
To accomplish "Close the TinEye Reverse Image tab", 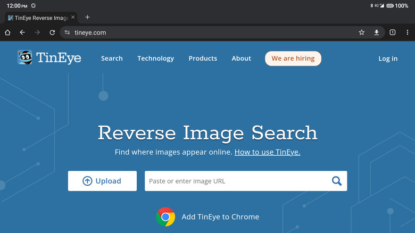I will point(73,18).
